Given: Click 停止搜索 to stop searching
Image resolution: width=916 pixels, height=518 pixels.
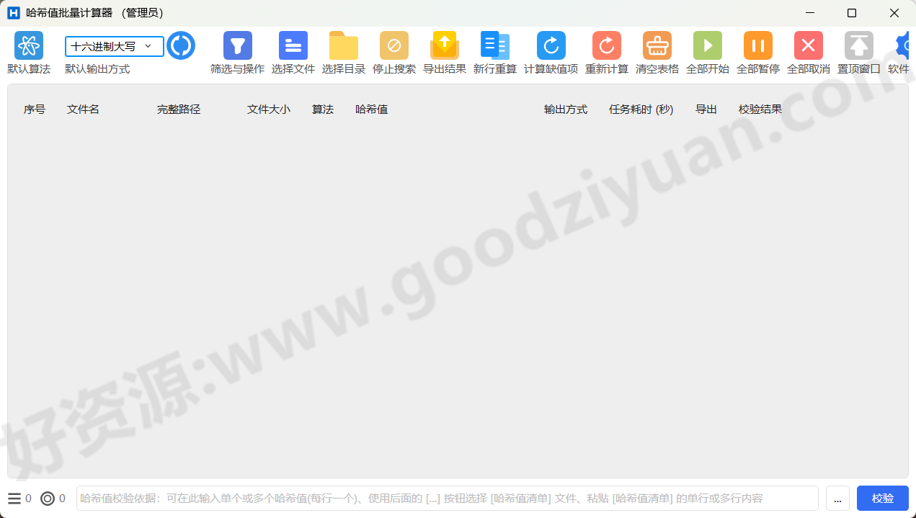Looking at the screenshot, I should [x=393, y=45].
